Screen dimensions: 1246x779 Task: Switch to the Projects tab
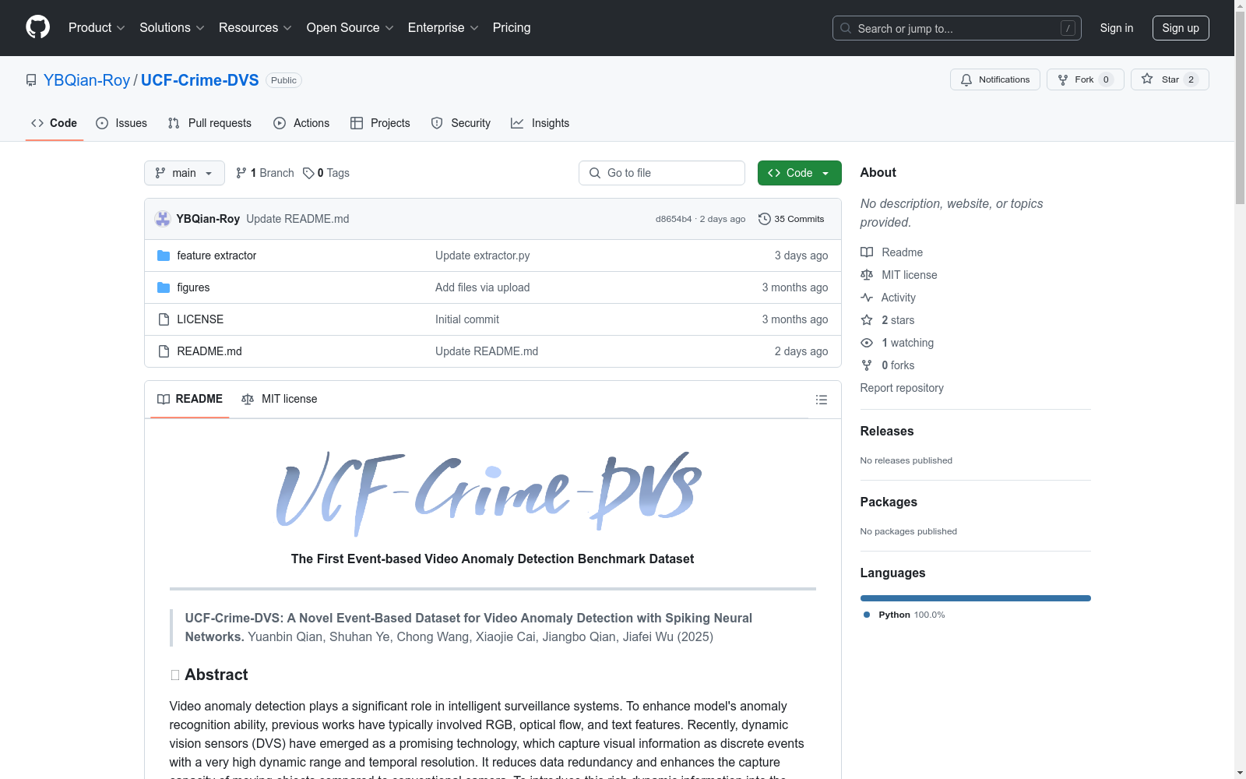(380, 123)
